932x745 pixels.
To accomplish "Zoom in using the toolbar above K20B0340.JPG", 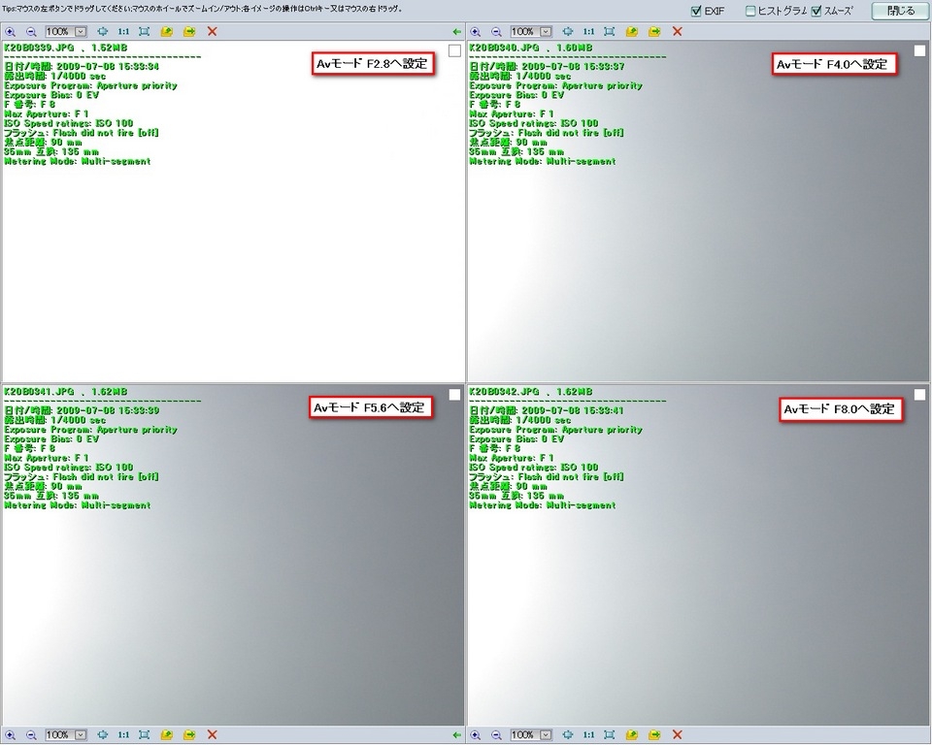I will point(476,31).
